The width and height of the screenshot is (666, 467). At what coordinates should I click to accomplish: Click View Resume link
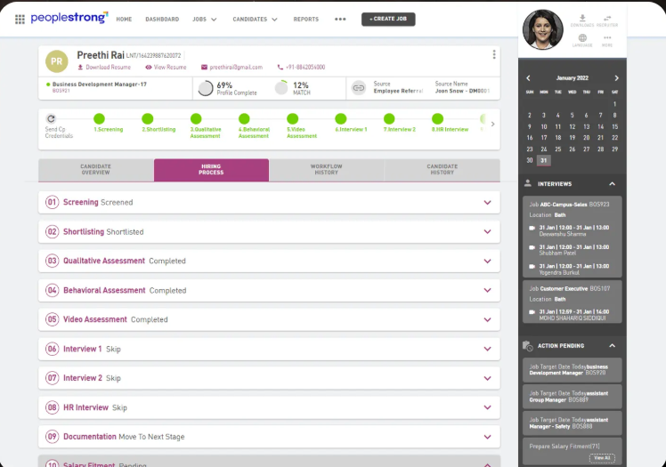pyautogui.click(x=166, y=67)
